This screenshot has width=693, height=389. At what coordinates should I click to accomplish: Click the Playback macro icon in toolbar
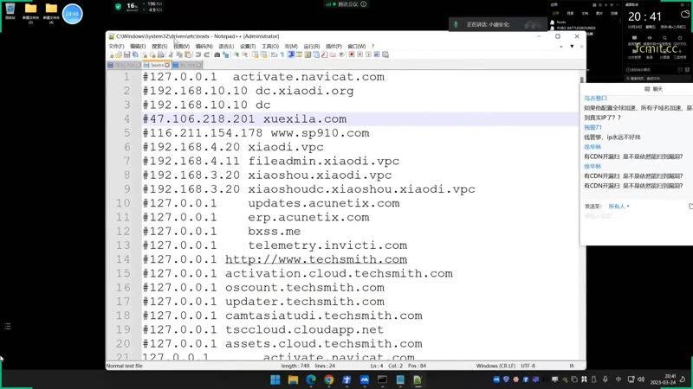pyautogui.click(x=368, y=54)
